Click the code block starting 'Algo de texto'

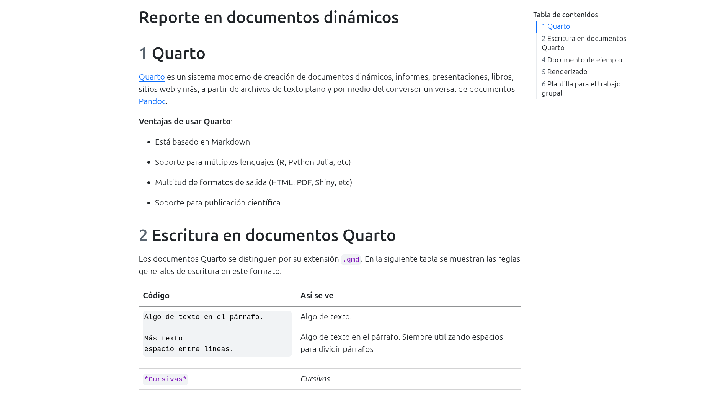[217, 333]
